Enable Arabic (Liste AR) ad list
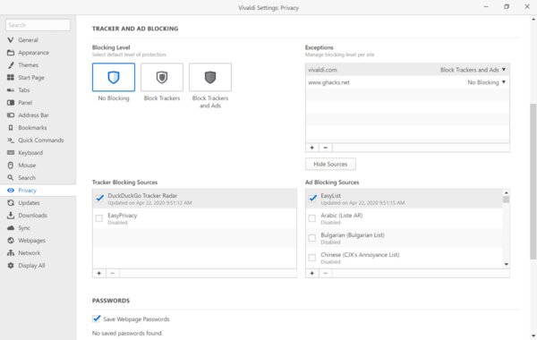 312,218
